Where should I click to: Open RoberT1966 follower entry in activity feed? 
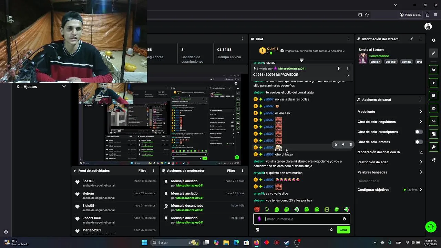[x=115, y=220]
